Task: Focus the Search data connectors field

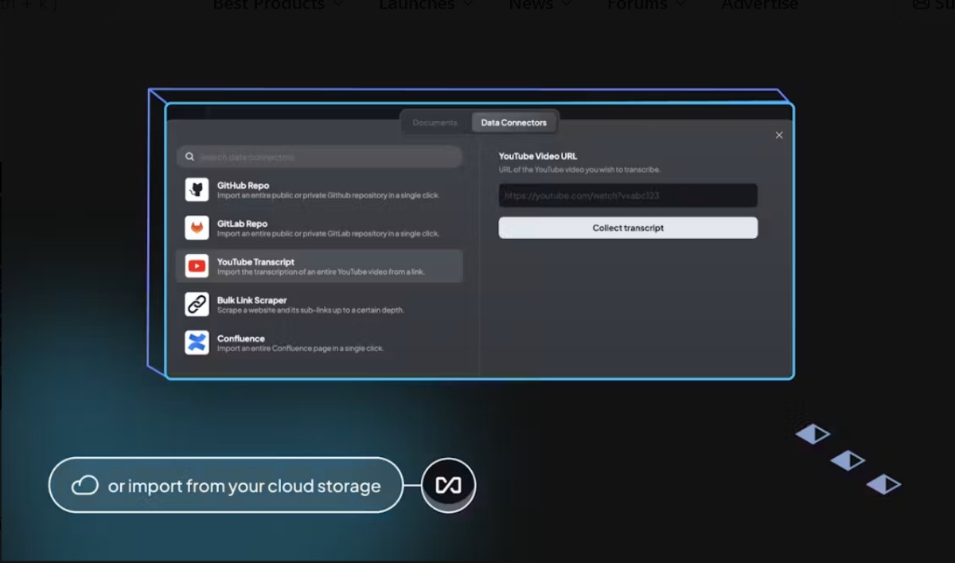Action: pos(319,157)
